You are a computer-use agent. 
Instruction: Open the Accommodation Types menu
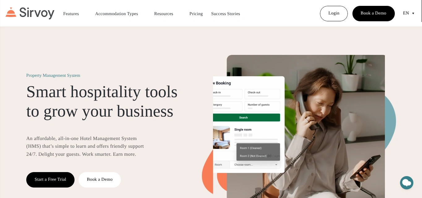pos(117,14)
